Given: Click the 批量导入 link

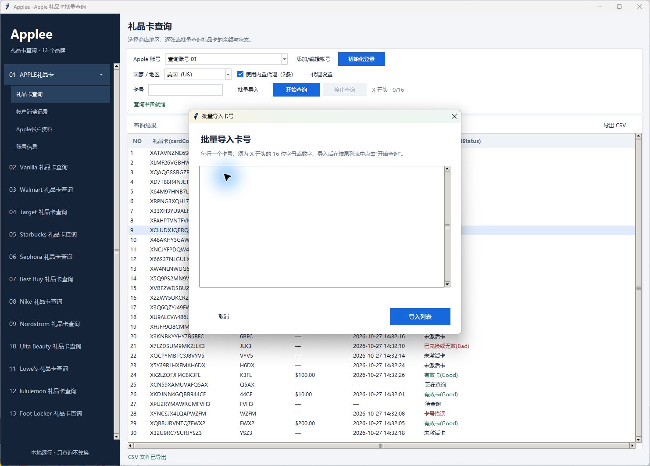Looking at the screenshot, I should pyautogui.click(x=248, y=90).
